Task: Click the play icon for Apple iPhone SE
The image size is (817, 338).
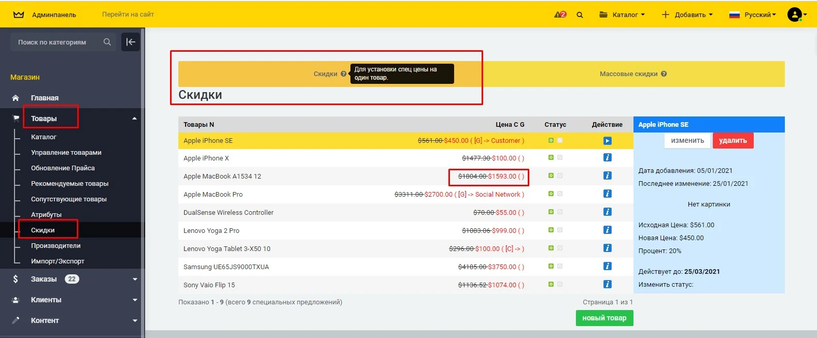Action: tap(607, 141)
